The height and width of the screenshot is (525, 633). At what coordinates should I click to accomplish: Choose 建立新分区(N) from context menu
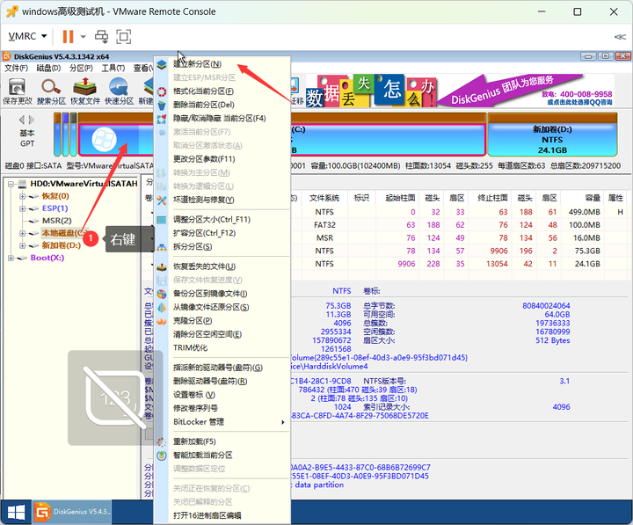222,64
